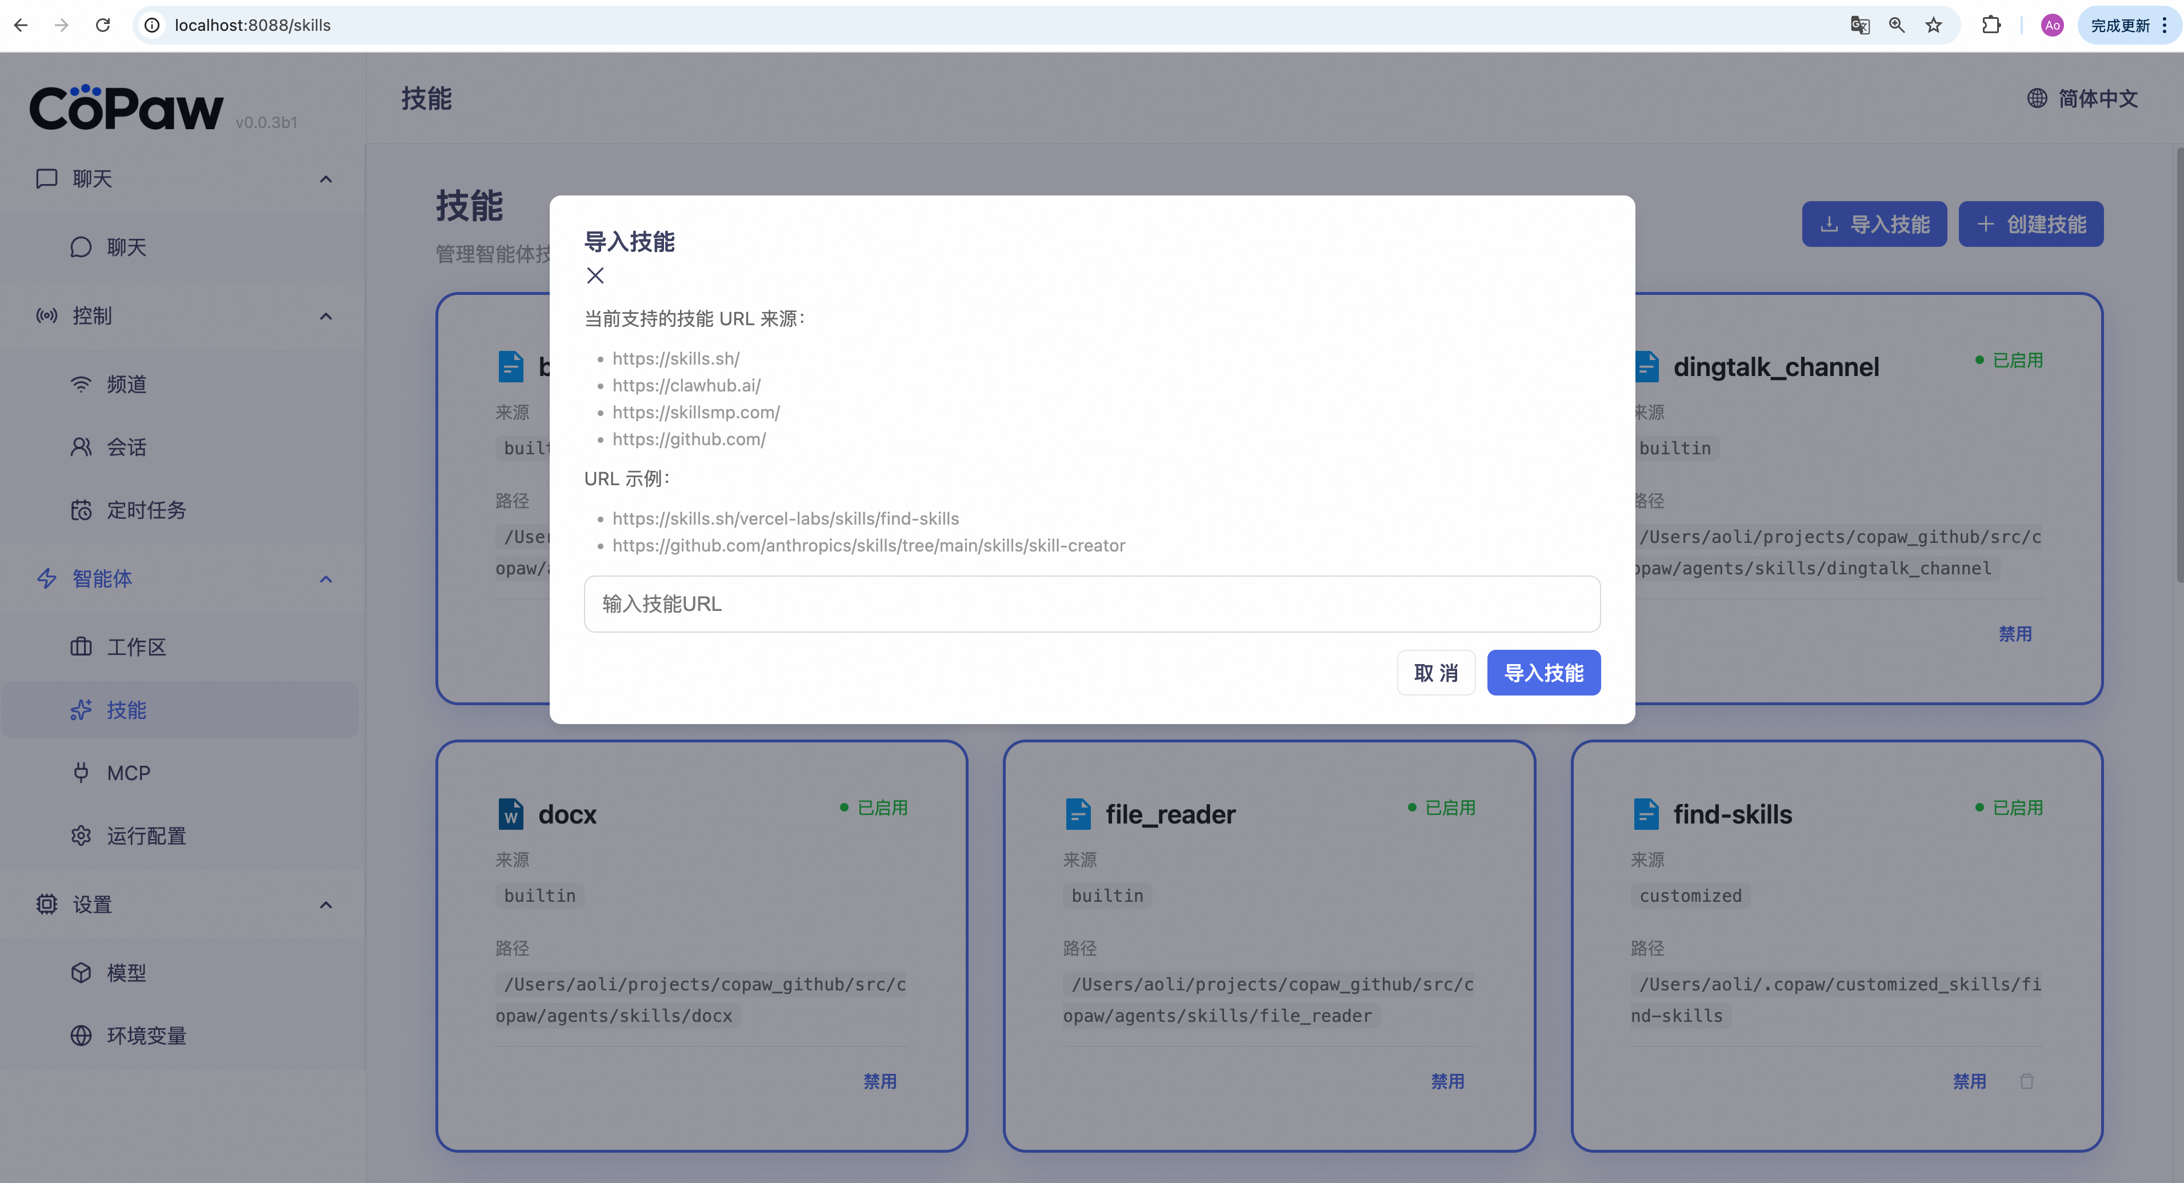Disable the find-skills skill
Viewport: 2184px width, 1183px height.
click(x=1970, y=1081)
